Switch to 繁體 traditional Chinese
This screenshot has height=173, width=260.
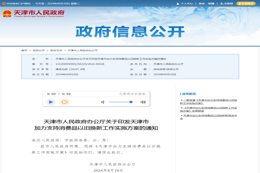[212, 3]
